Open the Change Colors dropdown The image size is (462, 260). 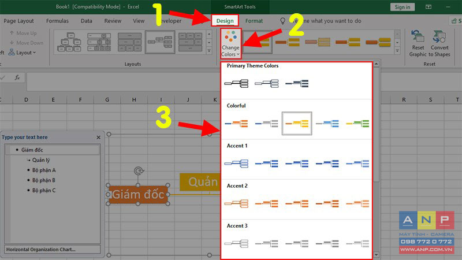point(230,44)
